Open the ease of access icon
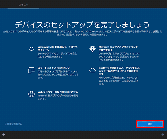 click(3, 135)
